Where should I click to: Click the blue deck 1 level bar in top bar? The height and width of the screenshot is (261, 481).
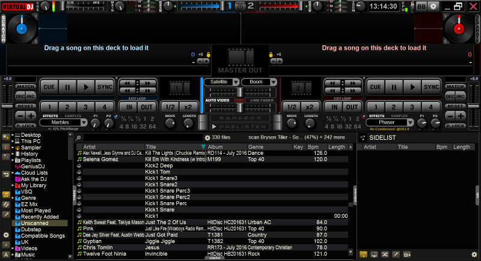(201, 5)
